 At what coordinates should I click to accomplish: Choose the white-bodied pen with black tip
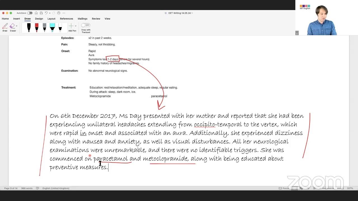[x=60, y=27]
